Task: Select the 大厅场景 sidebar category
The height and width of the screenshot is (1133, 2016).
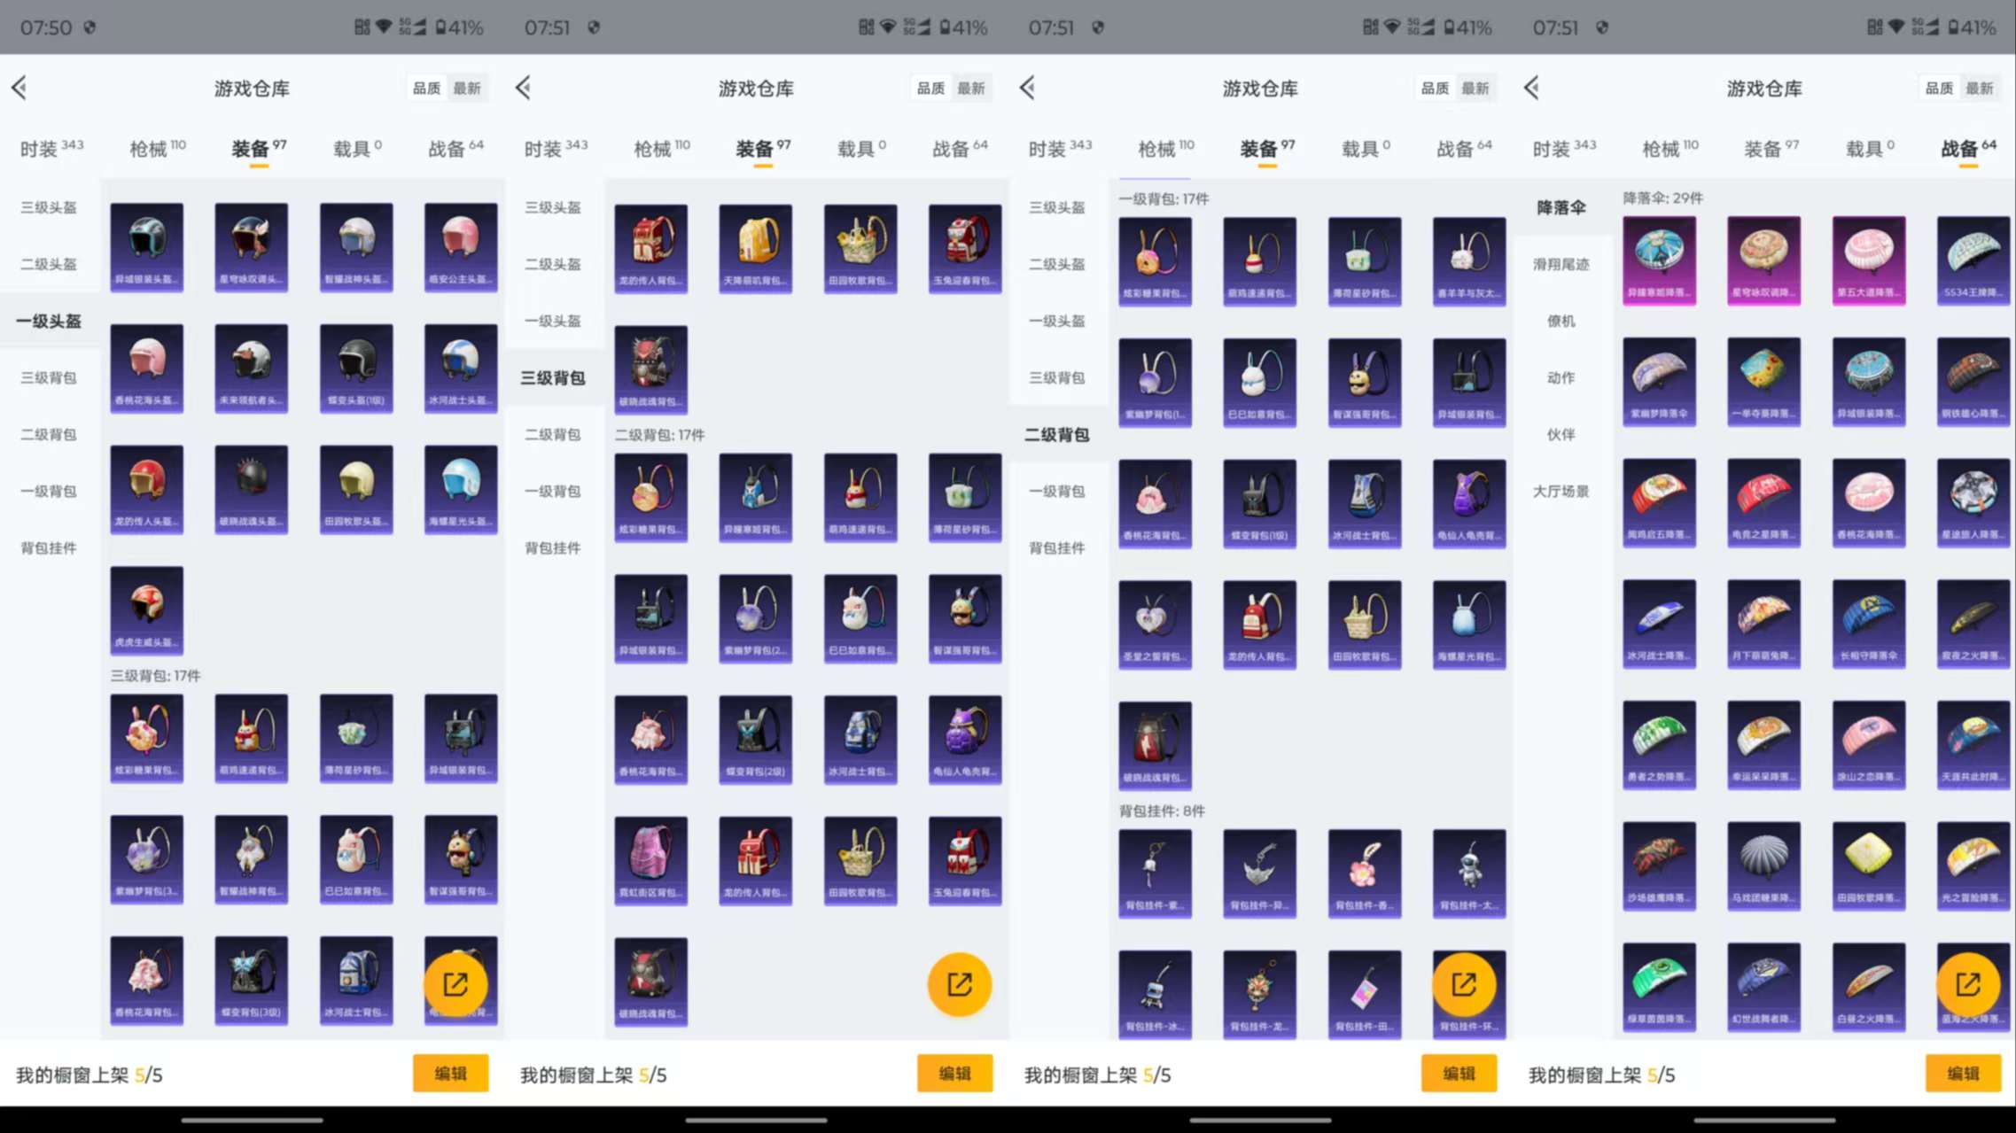Action: coord(1561,492)
